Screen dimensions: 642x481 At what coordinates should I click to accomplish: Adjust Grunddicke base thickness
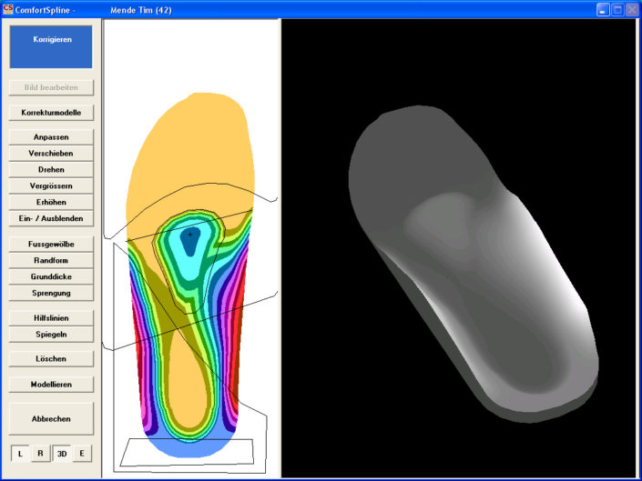(51, 276)
